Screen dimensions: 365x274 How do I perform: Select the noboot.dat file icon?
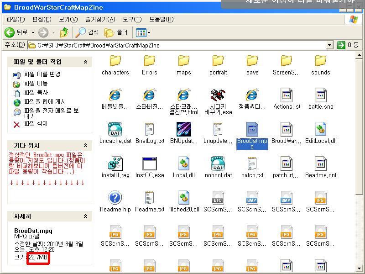(218, 163)
